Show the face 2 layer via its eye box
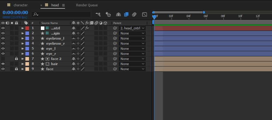Viewport: 272px width, 120px height. pos(3,59)
